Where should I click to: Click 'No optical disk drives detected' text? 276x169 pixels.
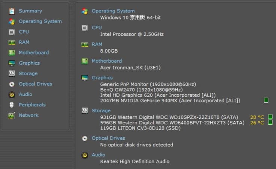137,145
